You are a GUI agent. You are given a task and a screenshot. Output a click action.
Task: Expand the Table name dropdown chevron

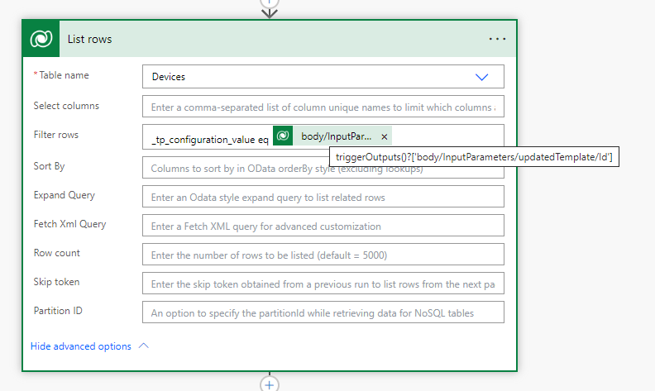[482, 77]
